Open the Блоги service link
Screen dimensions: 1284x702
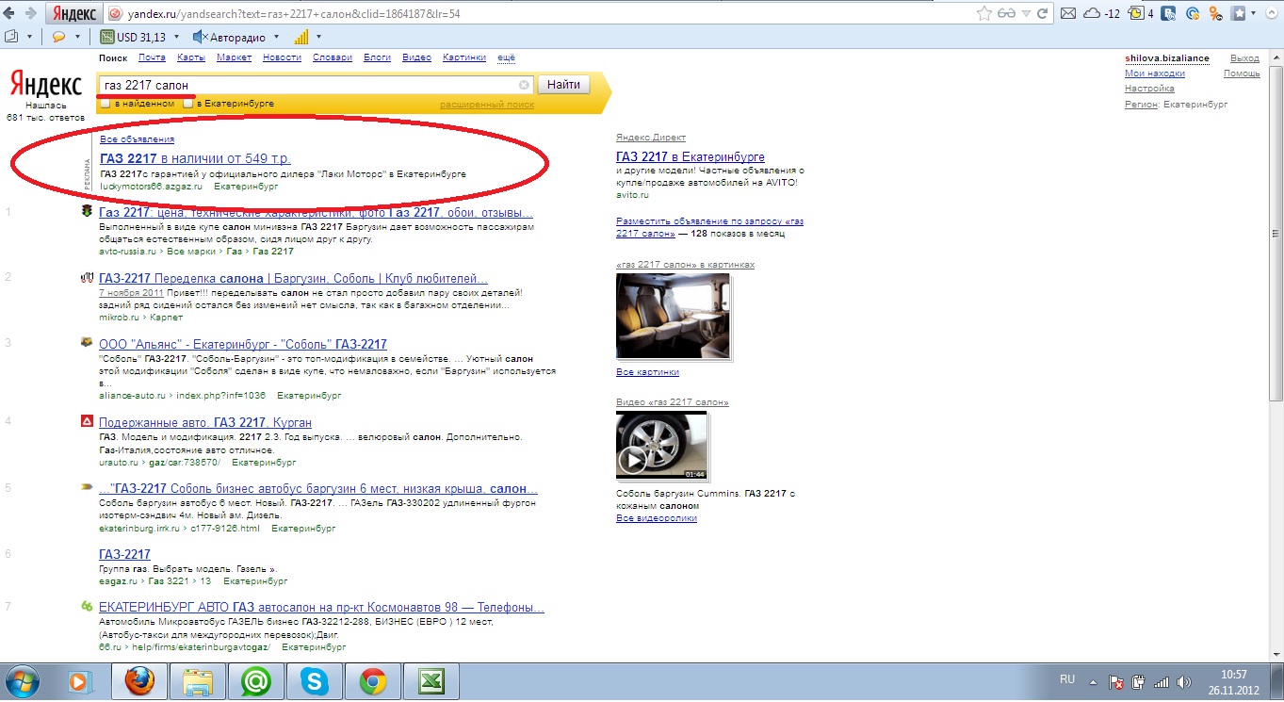click(x=377, y=57)
